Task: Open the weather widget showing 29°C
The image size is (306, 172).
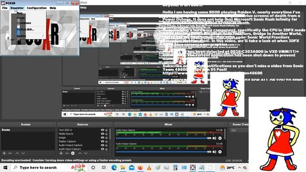Action: (x=227, y=168)
